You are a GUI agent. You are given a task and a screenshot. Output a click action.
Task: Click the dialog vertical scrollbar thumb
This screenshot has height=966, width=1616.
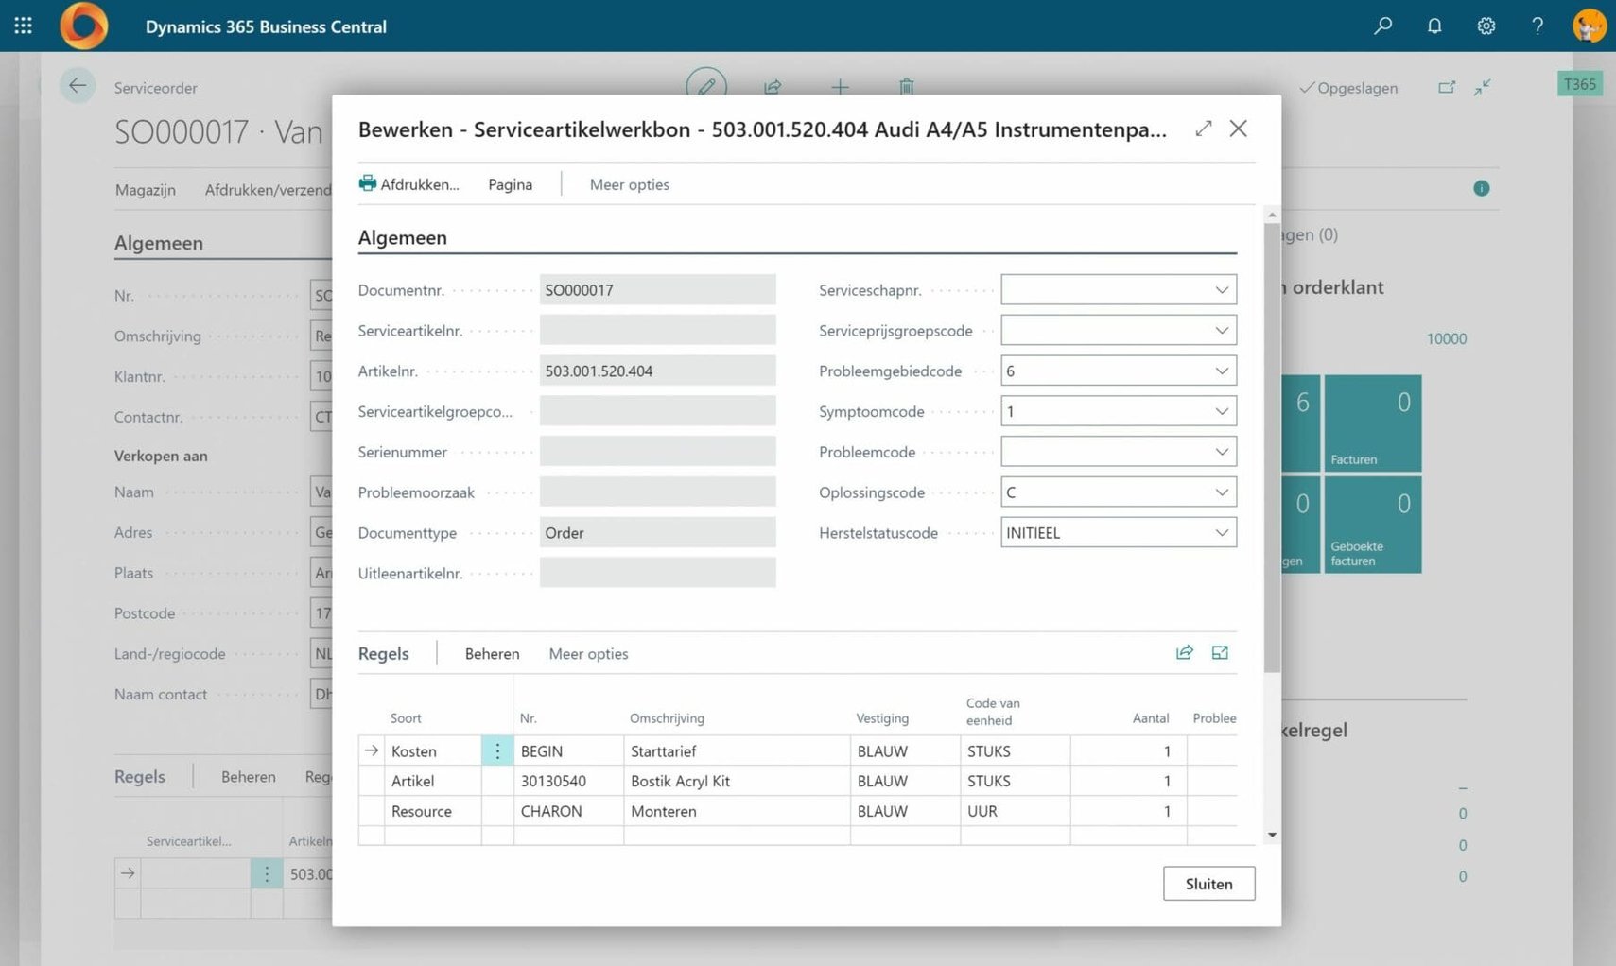point(1272,449)
